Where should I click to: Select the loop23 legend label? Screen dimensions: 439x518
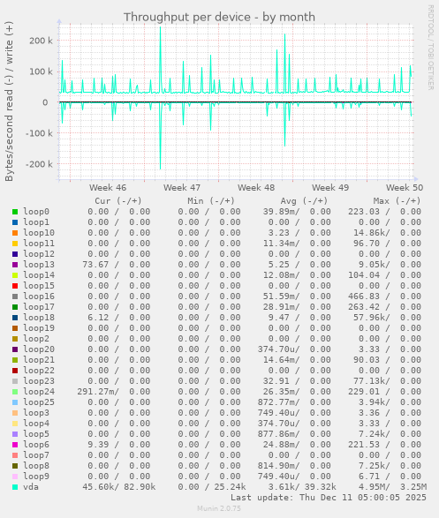39,380
